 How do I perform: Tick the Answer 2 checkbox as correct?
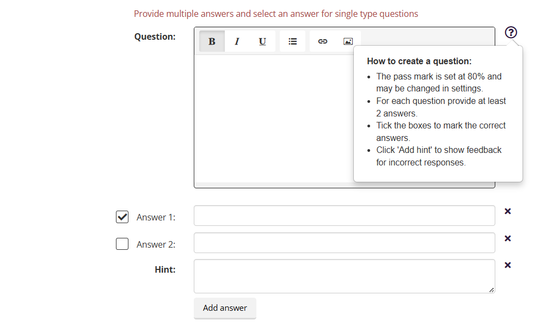[x=122, y=244]
